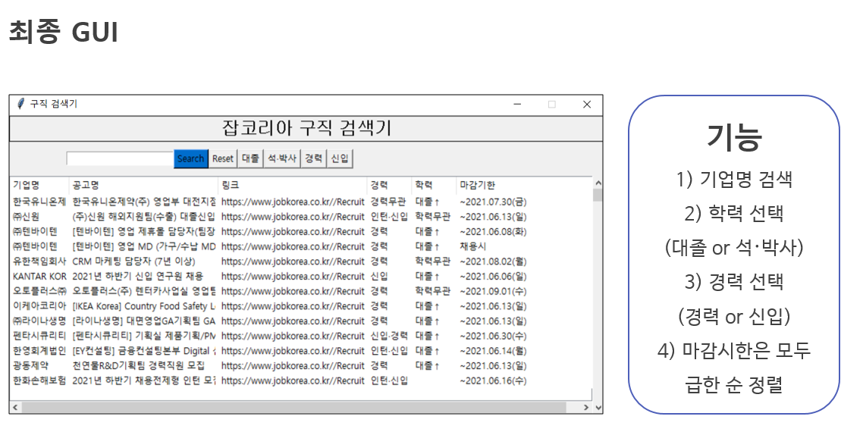Screen dimensions: 863x432
Task: Minimize the 구직 검색기 window
Action: (517, 104)
